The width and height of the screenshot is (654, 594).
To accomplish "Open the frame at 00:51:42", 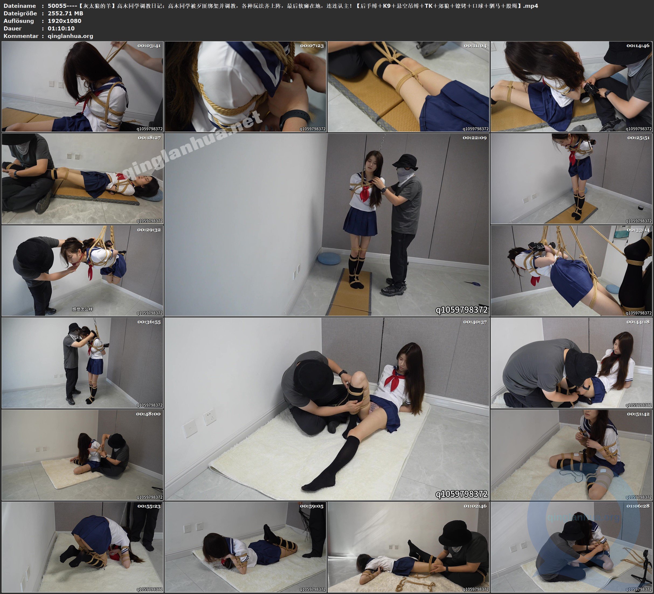I will 572,455.
